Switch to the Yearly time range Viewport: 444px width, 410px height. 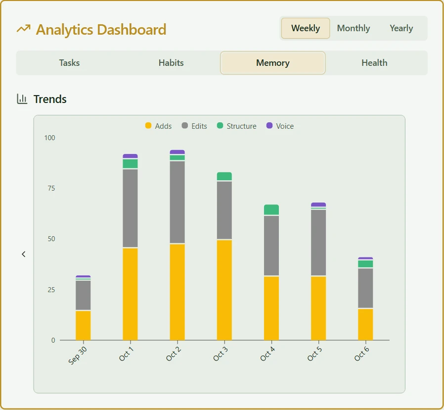coord(401,28)
